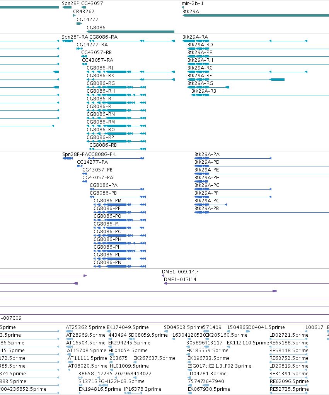Click protein CG8086-PA label
Image resolution: width=329 pixels, height=395 pixels.
(x=104, y=185)
